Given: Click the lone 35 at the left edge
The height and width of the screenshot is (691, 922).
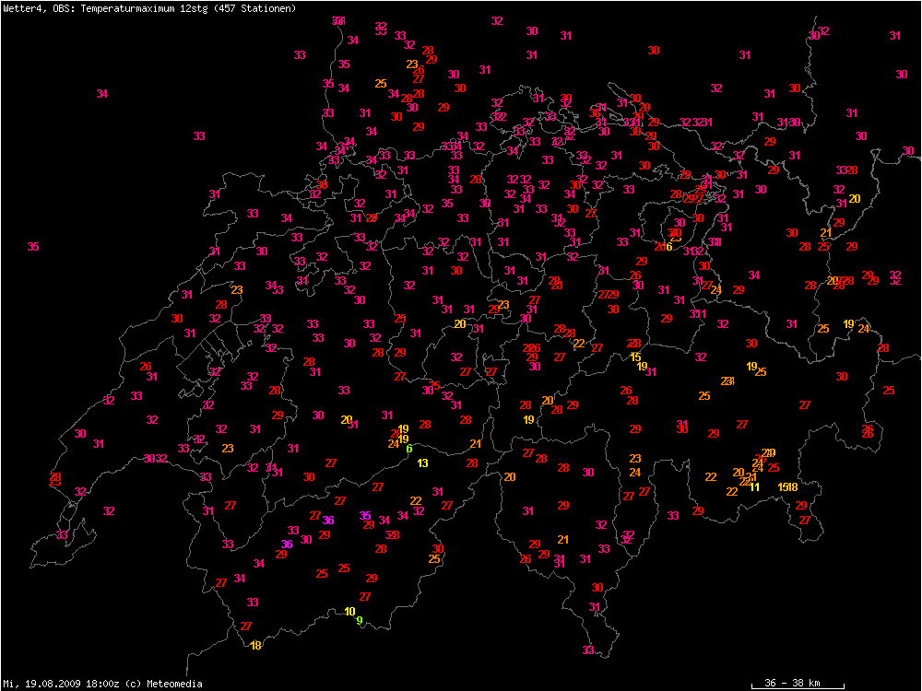Looking at the screenshot, I should point(33,247).
